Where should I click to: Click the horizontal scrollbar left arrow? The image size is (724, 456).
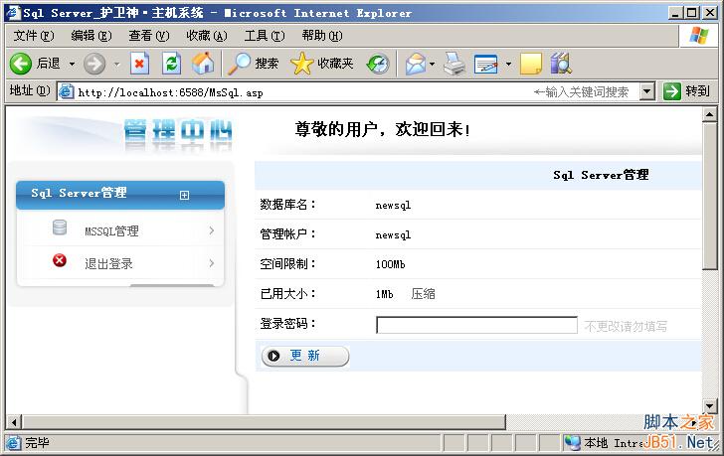pos(14,422)
